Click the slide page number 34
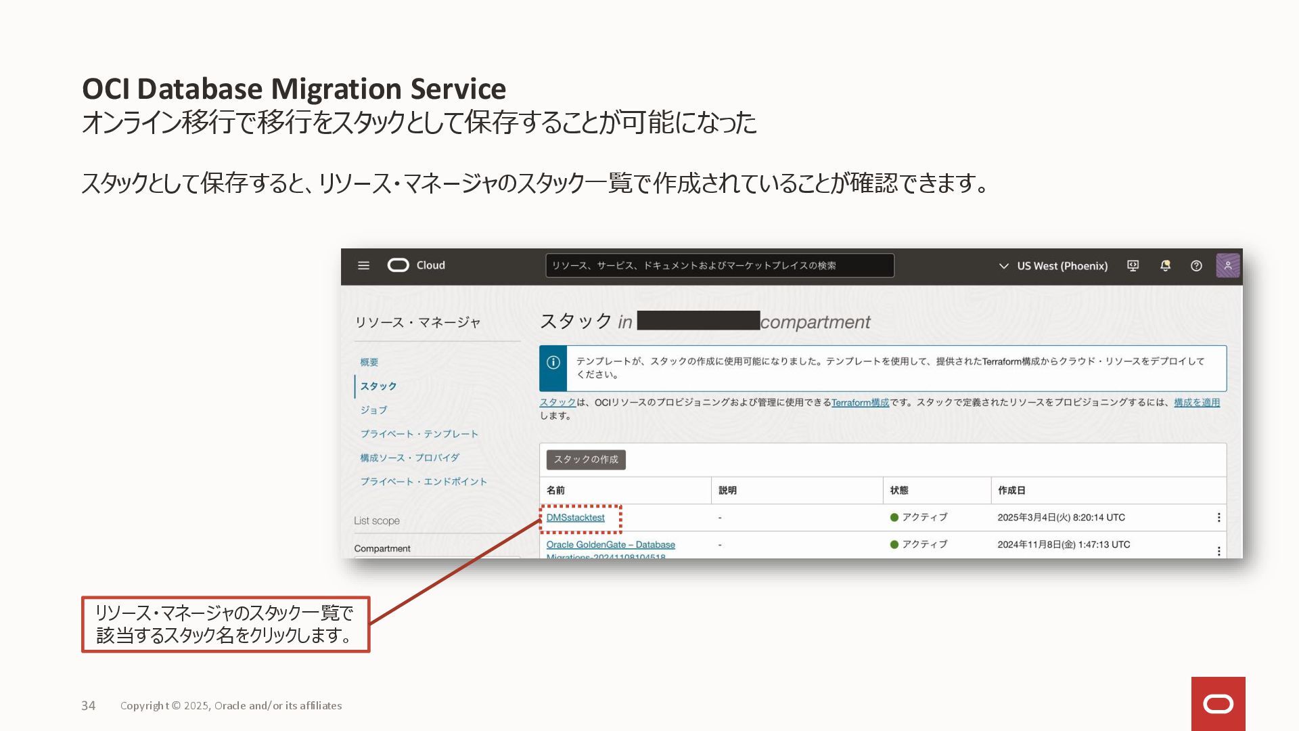Viewport: 1299px width, 731px height. tap(88, 705)
